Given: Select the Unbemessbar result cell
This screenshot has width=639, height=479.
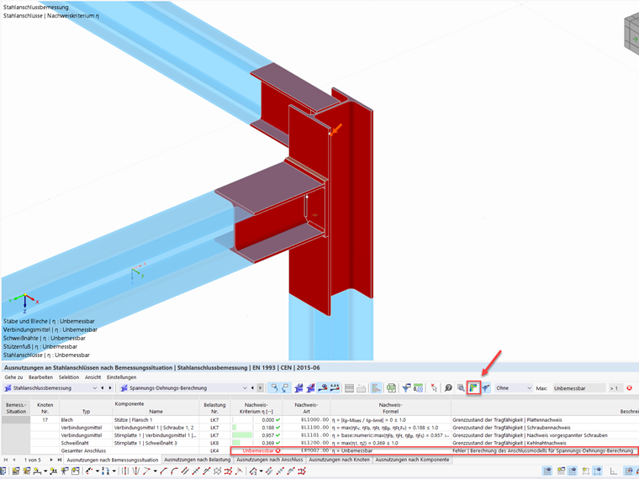Looking at the screenshot, I should click(x=256, y=450).
